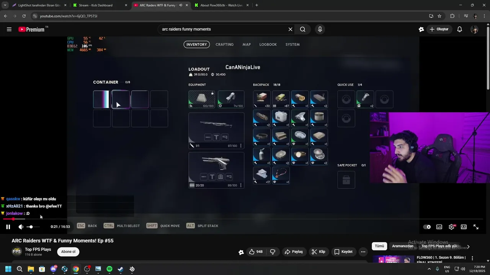
Task: Open the Chrome three-dot menu
Action: click(x=484, y=16)
